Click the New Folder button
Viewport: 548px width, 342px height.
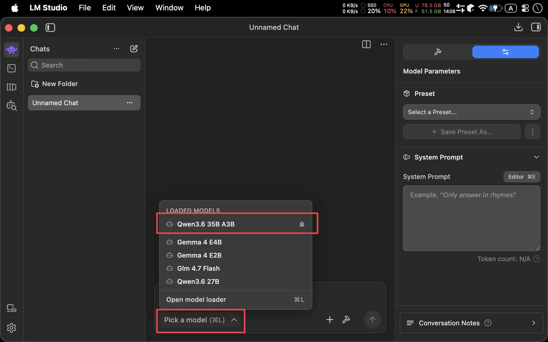coord(54,84)
